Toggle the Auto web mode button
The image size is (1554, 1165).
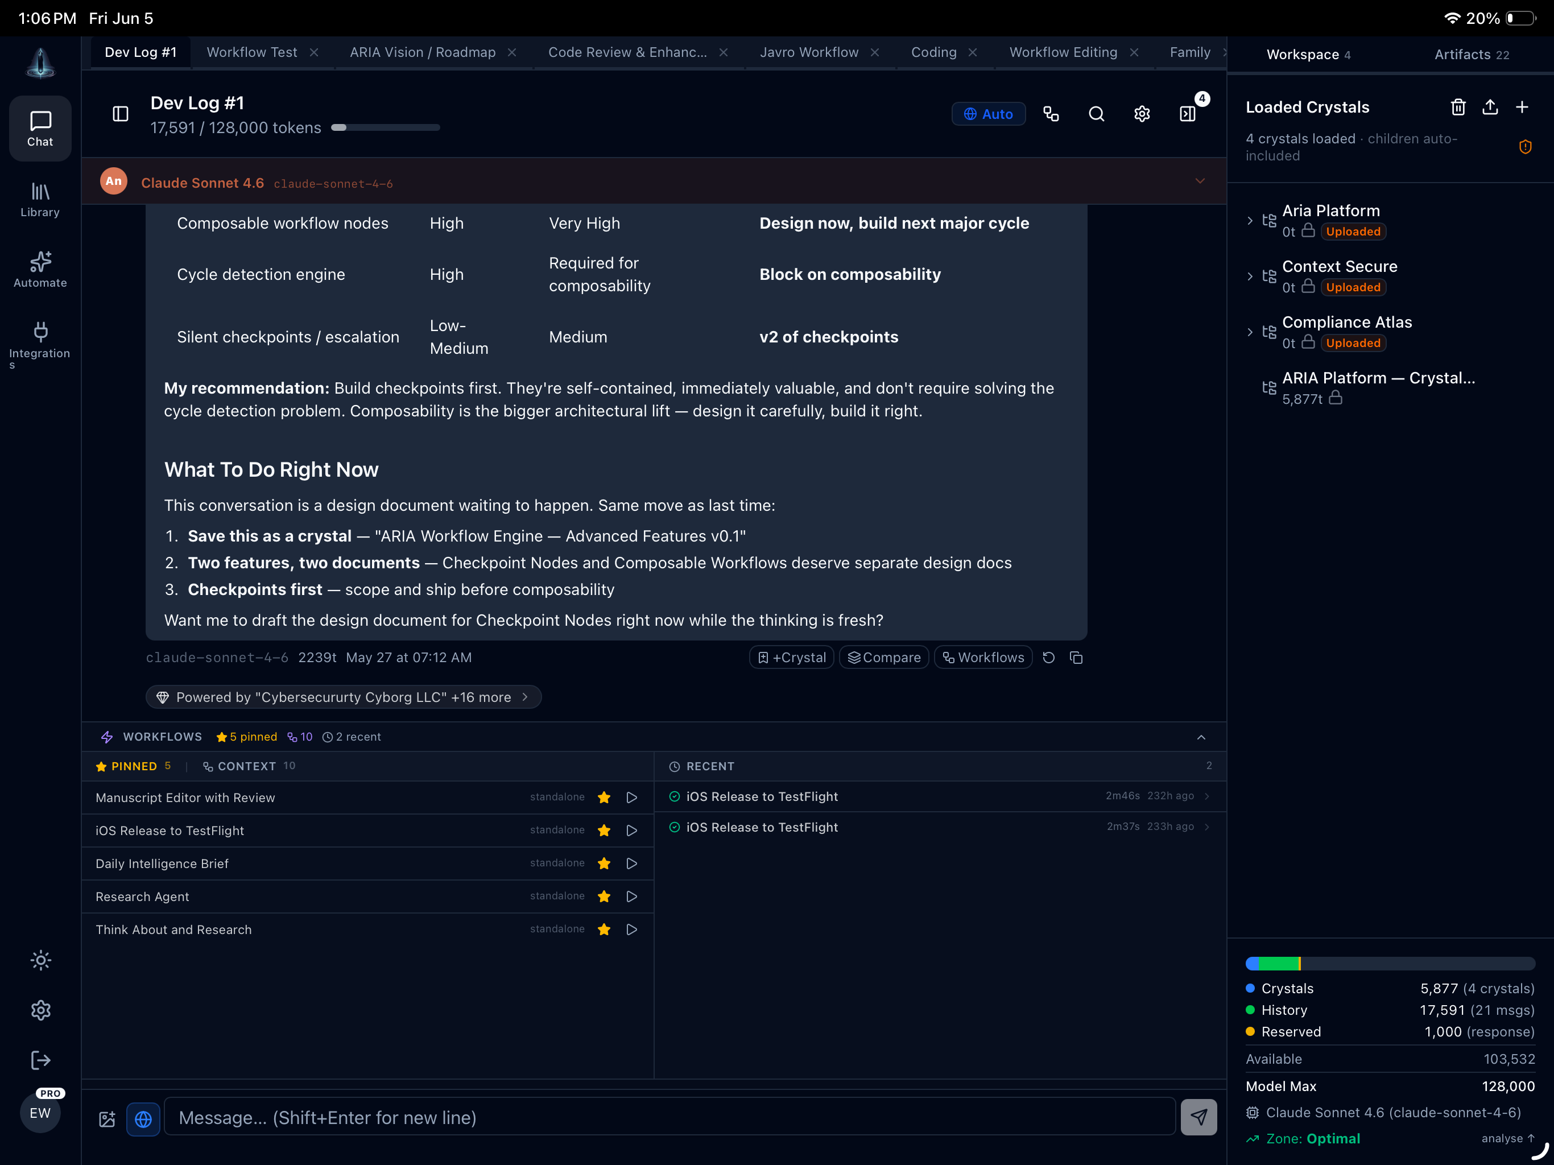point(988,114)
